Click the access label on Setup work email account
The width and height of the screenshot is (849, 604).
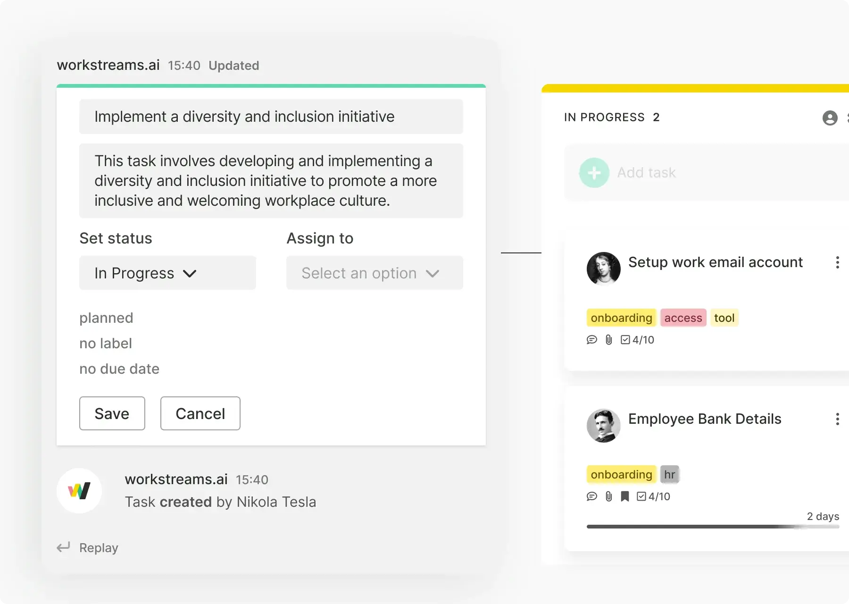[683, 318]
